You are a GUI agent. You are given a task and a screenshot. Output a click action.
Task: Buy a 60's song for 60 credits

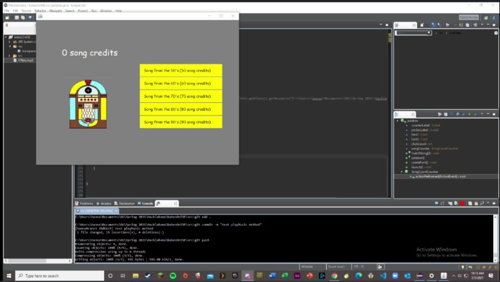(x=181, y=84)
